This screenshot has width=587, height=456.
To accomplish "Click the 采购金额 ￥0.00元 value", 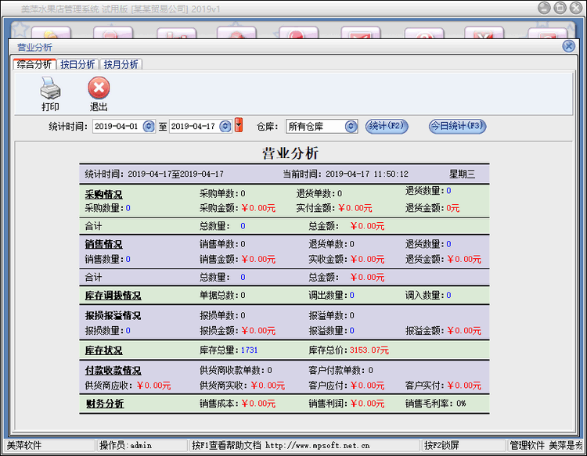I will point(258,208).
